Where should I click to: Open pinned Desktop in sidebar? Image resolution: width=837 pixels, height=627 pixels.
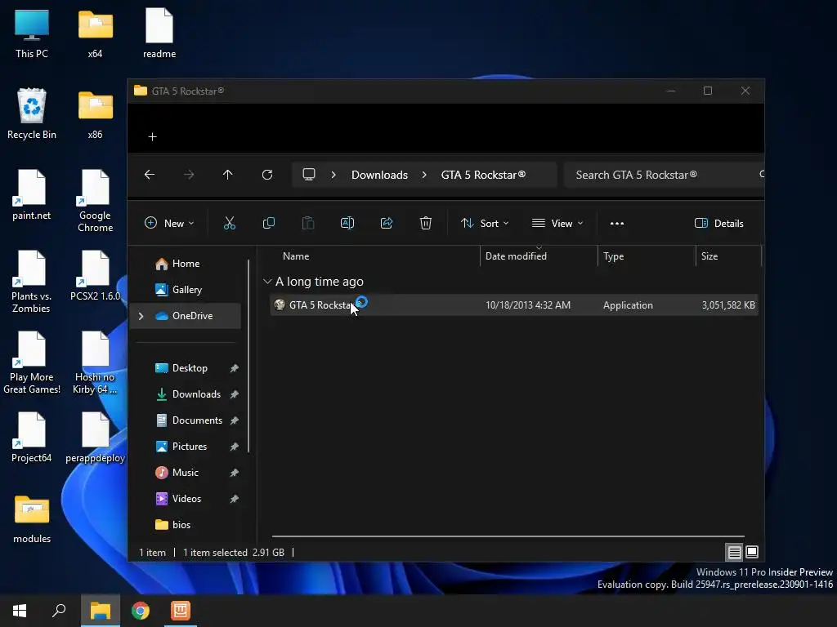[x=190, y=368]
